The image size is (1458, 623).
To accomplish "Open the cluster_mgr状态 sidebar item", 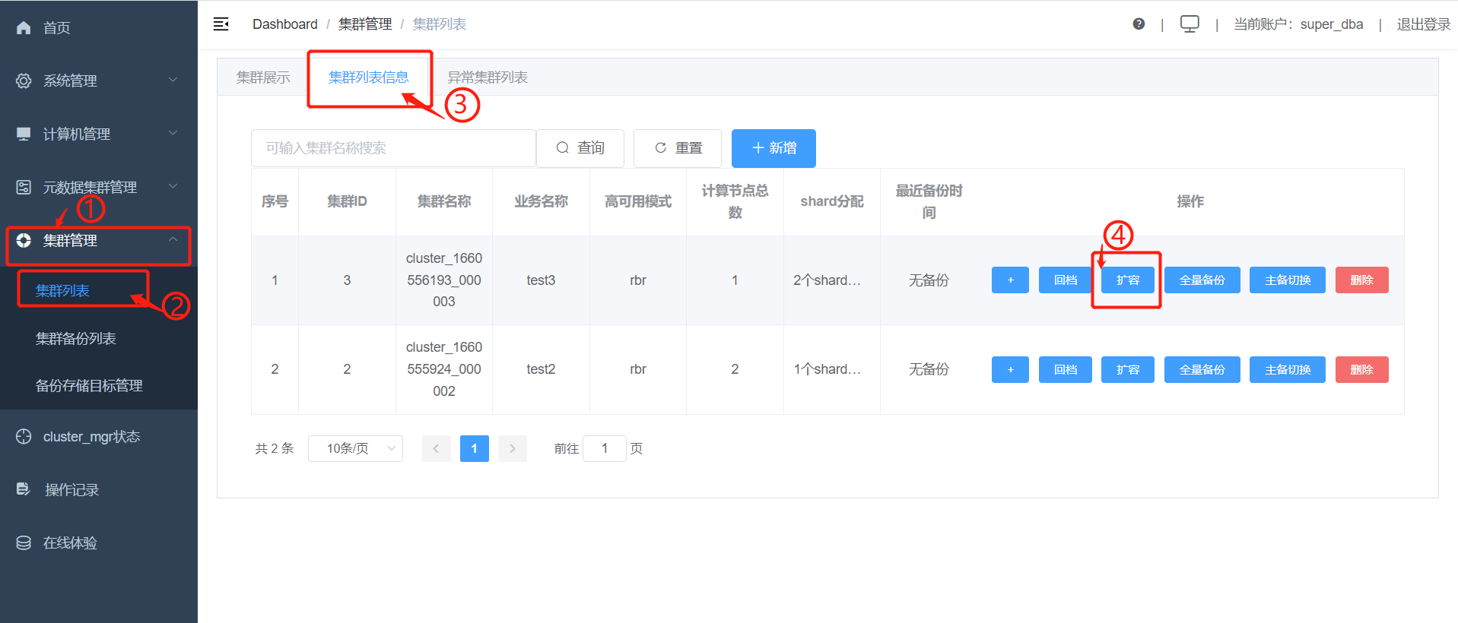I will (x=91, y=437).
